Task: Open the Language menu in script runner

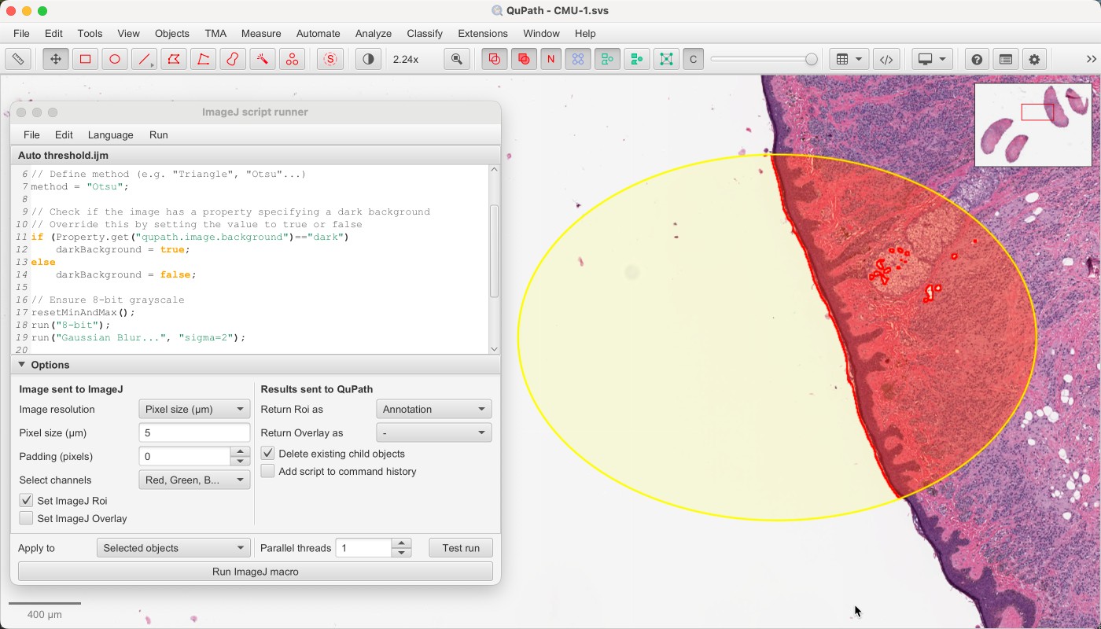Action: click(x=111, y=134)
